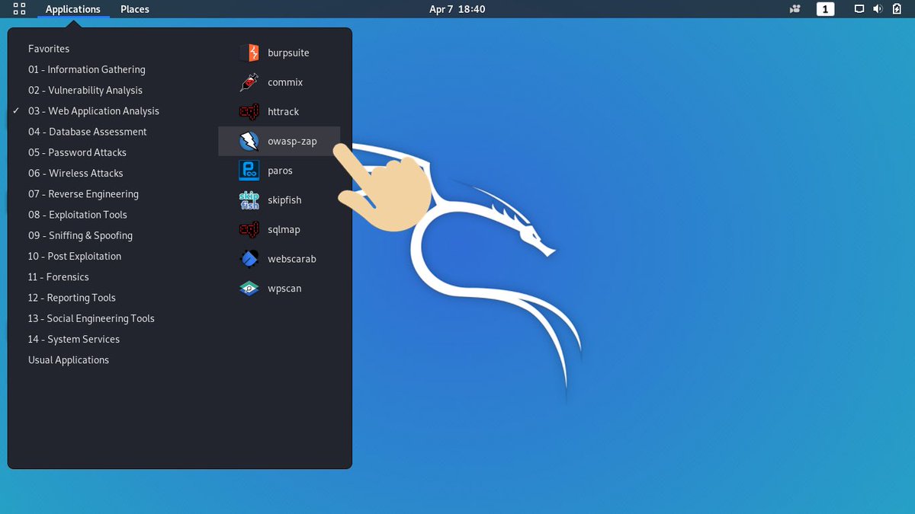Select 14 - System Services category
Image resolution: width=915 pixels, height=514 pixels.
74,339
